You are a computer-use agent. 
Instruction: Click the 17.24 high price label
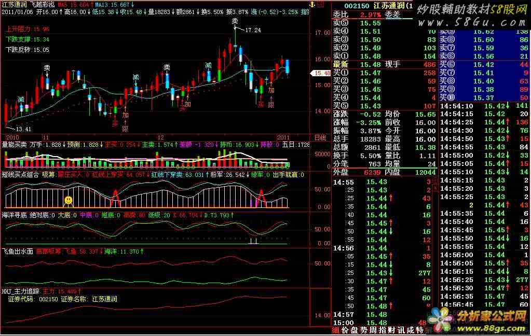253,30
